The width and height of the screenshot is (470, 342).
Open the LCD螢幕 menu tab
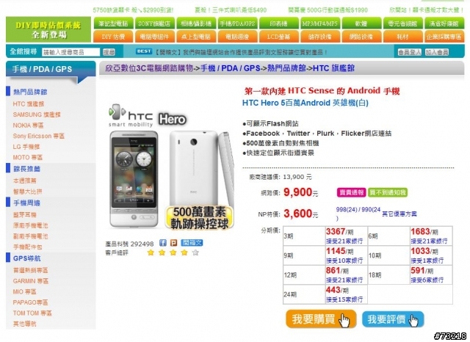coord(278,37)
